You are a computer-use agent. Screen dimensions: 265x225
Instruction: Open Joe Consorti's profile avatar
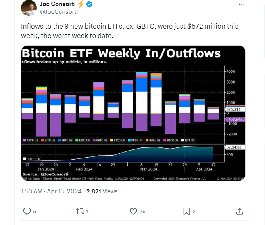[29, 8]
